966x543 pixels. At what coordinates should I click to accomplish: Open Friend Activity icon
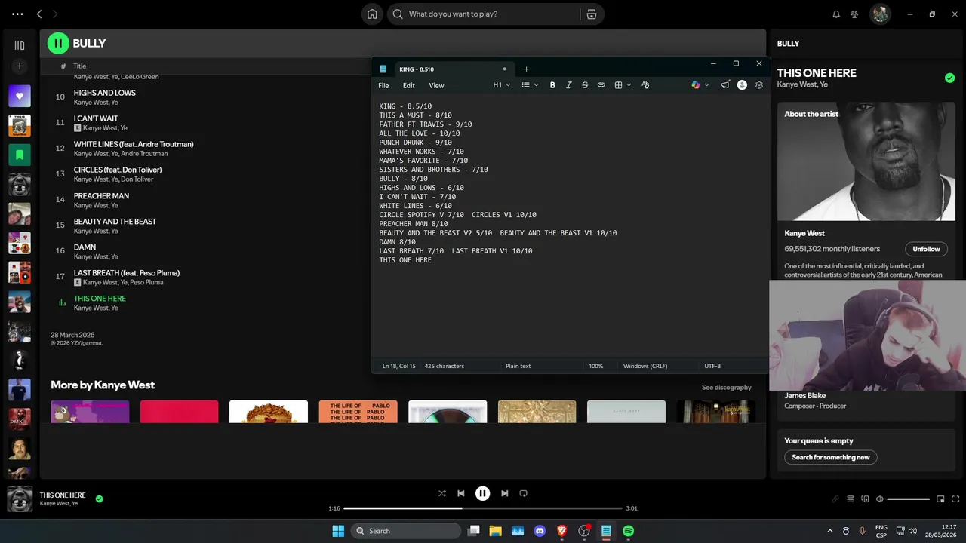click(854, 14)
